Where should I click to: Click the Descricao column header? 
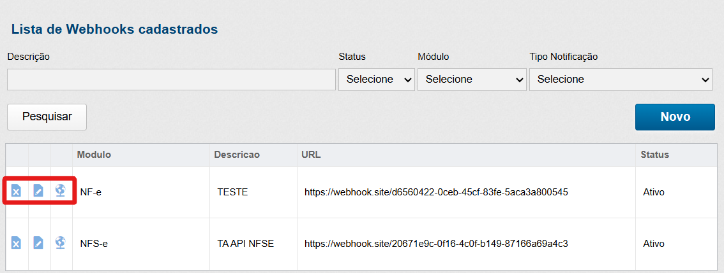236,155
